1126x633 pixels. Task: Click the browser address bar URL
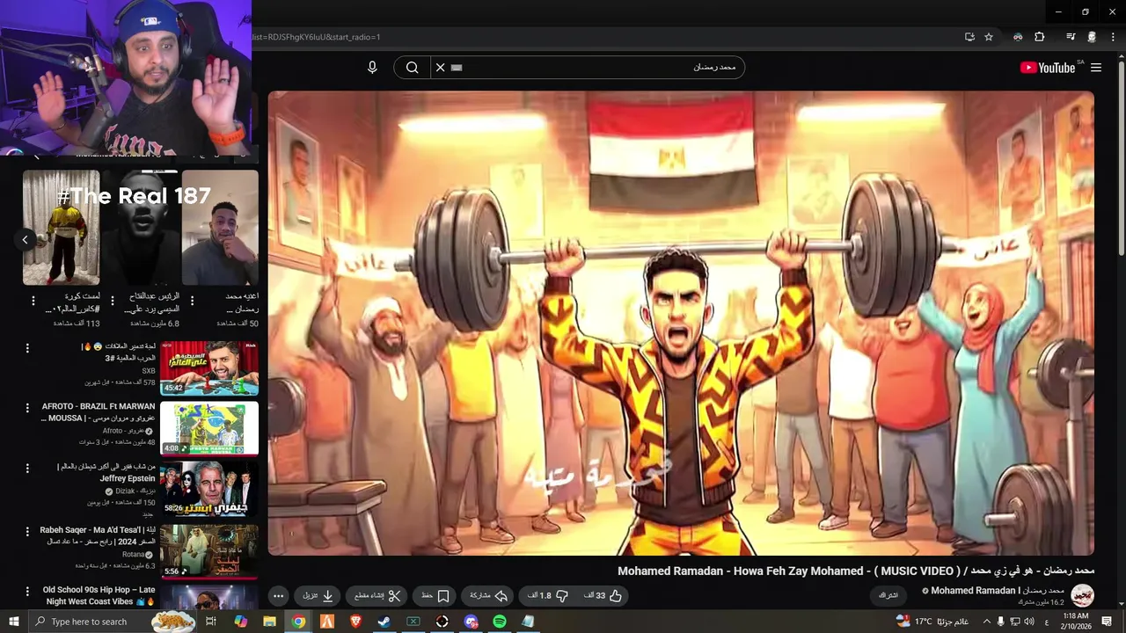tap(317, 37)
